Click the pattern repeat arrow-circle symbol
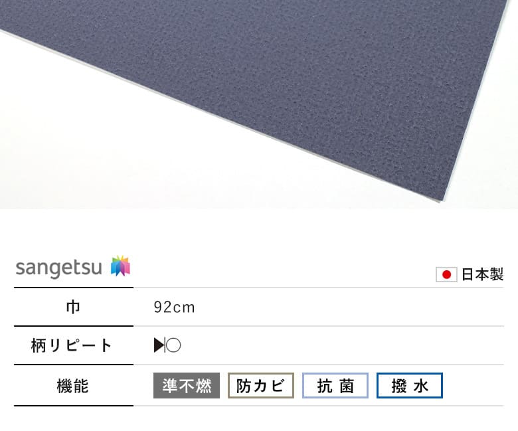 click(167, 345)
